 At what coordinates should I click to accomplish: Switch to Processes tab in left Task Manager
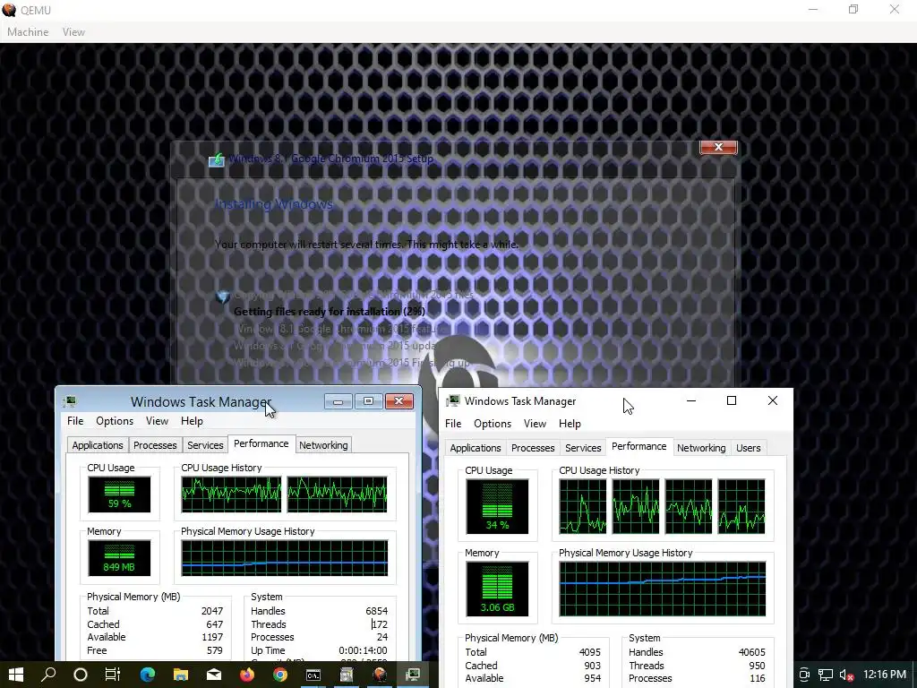155,445
